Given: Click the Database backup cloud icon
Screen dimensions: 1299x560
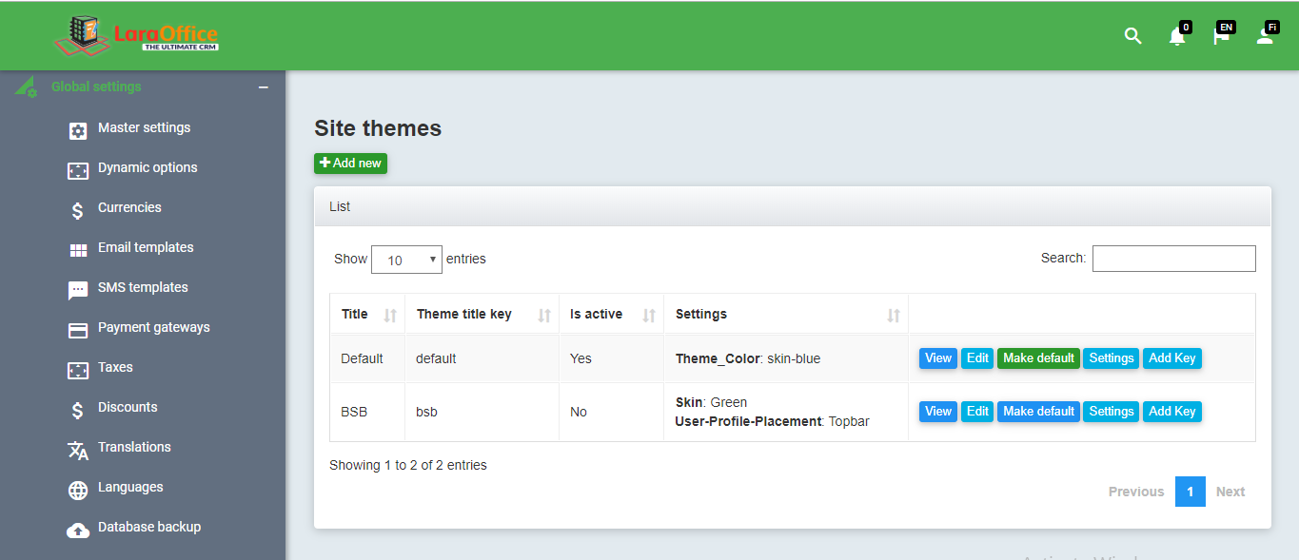Looking at the screenshot, I should 78,531.
